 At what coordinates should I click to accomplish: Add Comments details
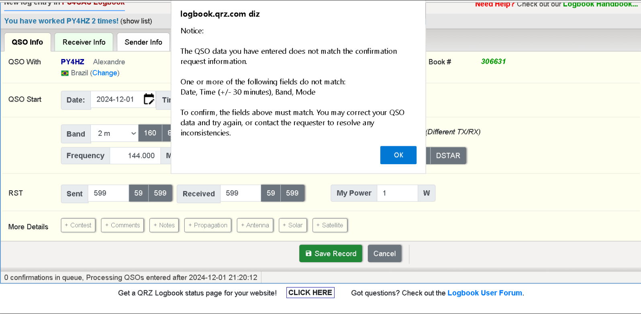point(122,225)
